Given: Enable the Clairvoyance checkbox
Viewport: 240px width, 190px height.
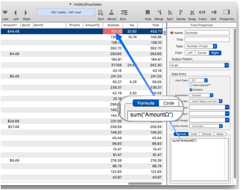Looking at the screenshot, I should point(191,85).
